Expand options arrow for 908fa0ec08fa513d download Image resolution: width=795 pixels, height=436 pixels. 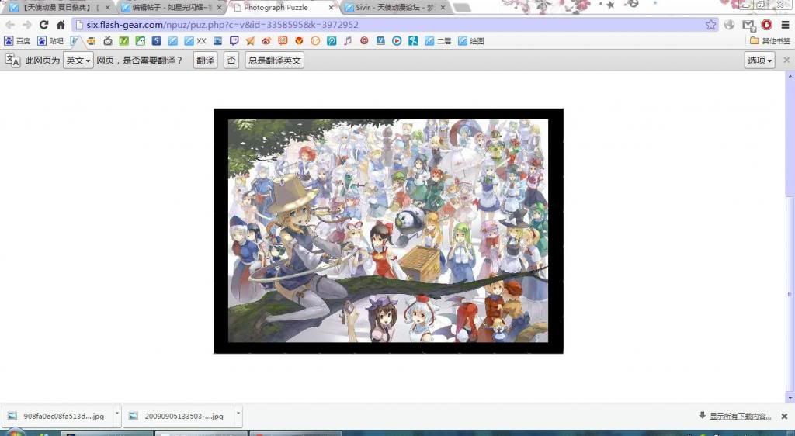(x=117, y=414)
